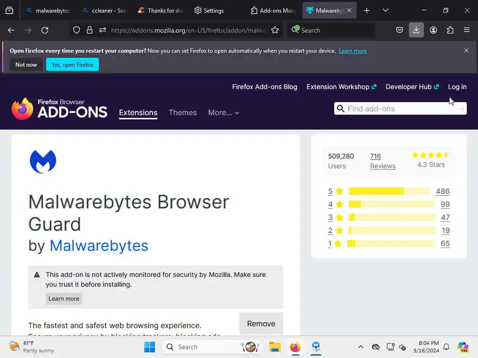
Task: Select the Themes navigation item
Action: coord(183,113)
